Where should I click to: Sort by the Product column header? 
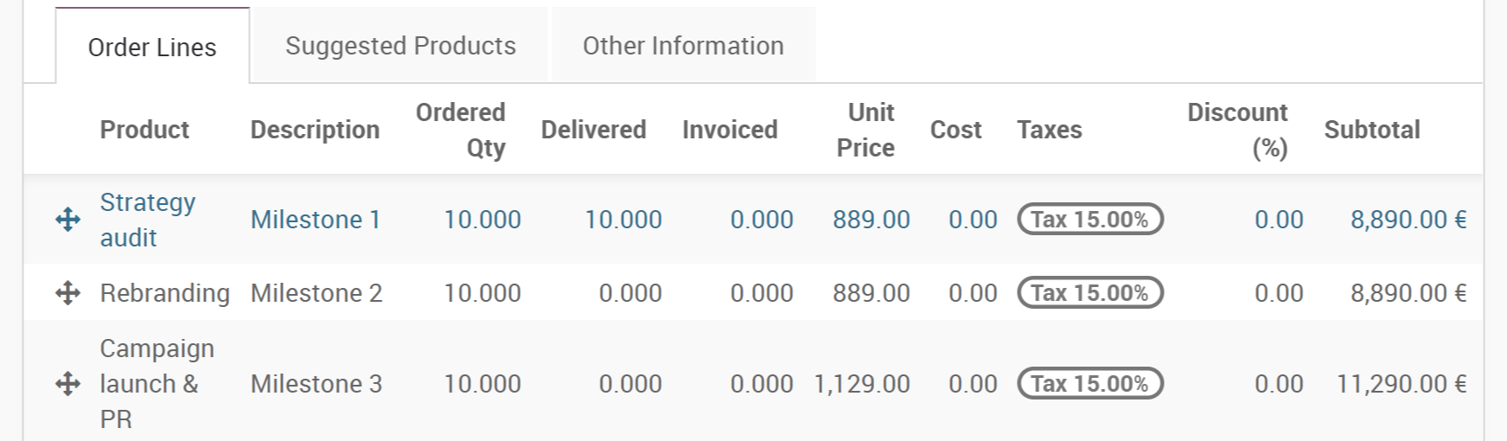click(x=144, y=130)
